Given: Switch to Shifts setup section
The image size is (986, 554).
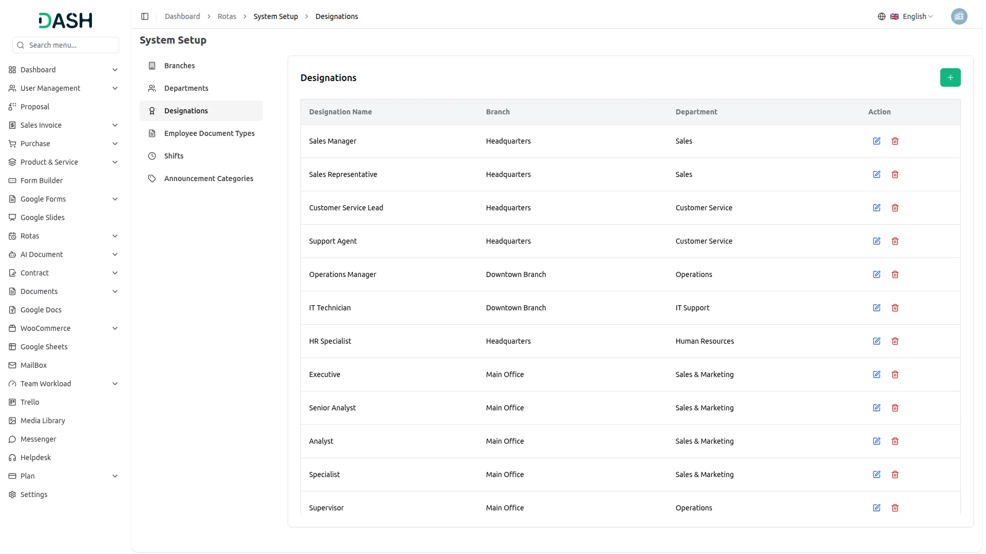Looking at the screenshot, I should 174,156.
